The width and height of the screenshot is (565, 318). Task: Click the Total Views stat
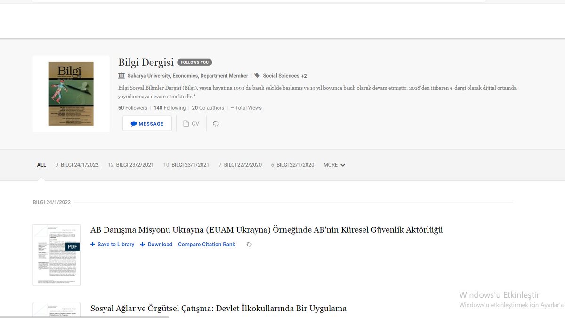246,108
